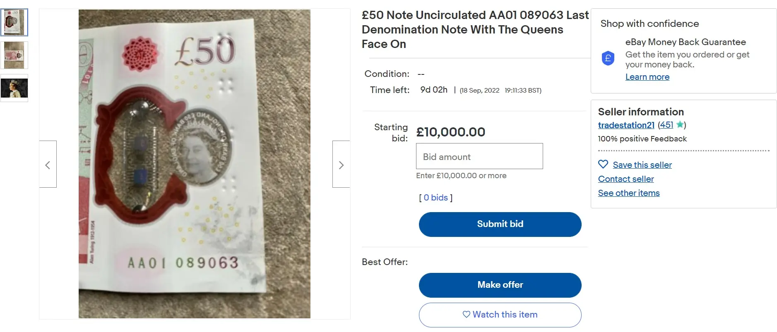Click Watch this item
This screenshot has width=777, height=332.
tap(500, 314)
